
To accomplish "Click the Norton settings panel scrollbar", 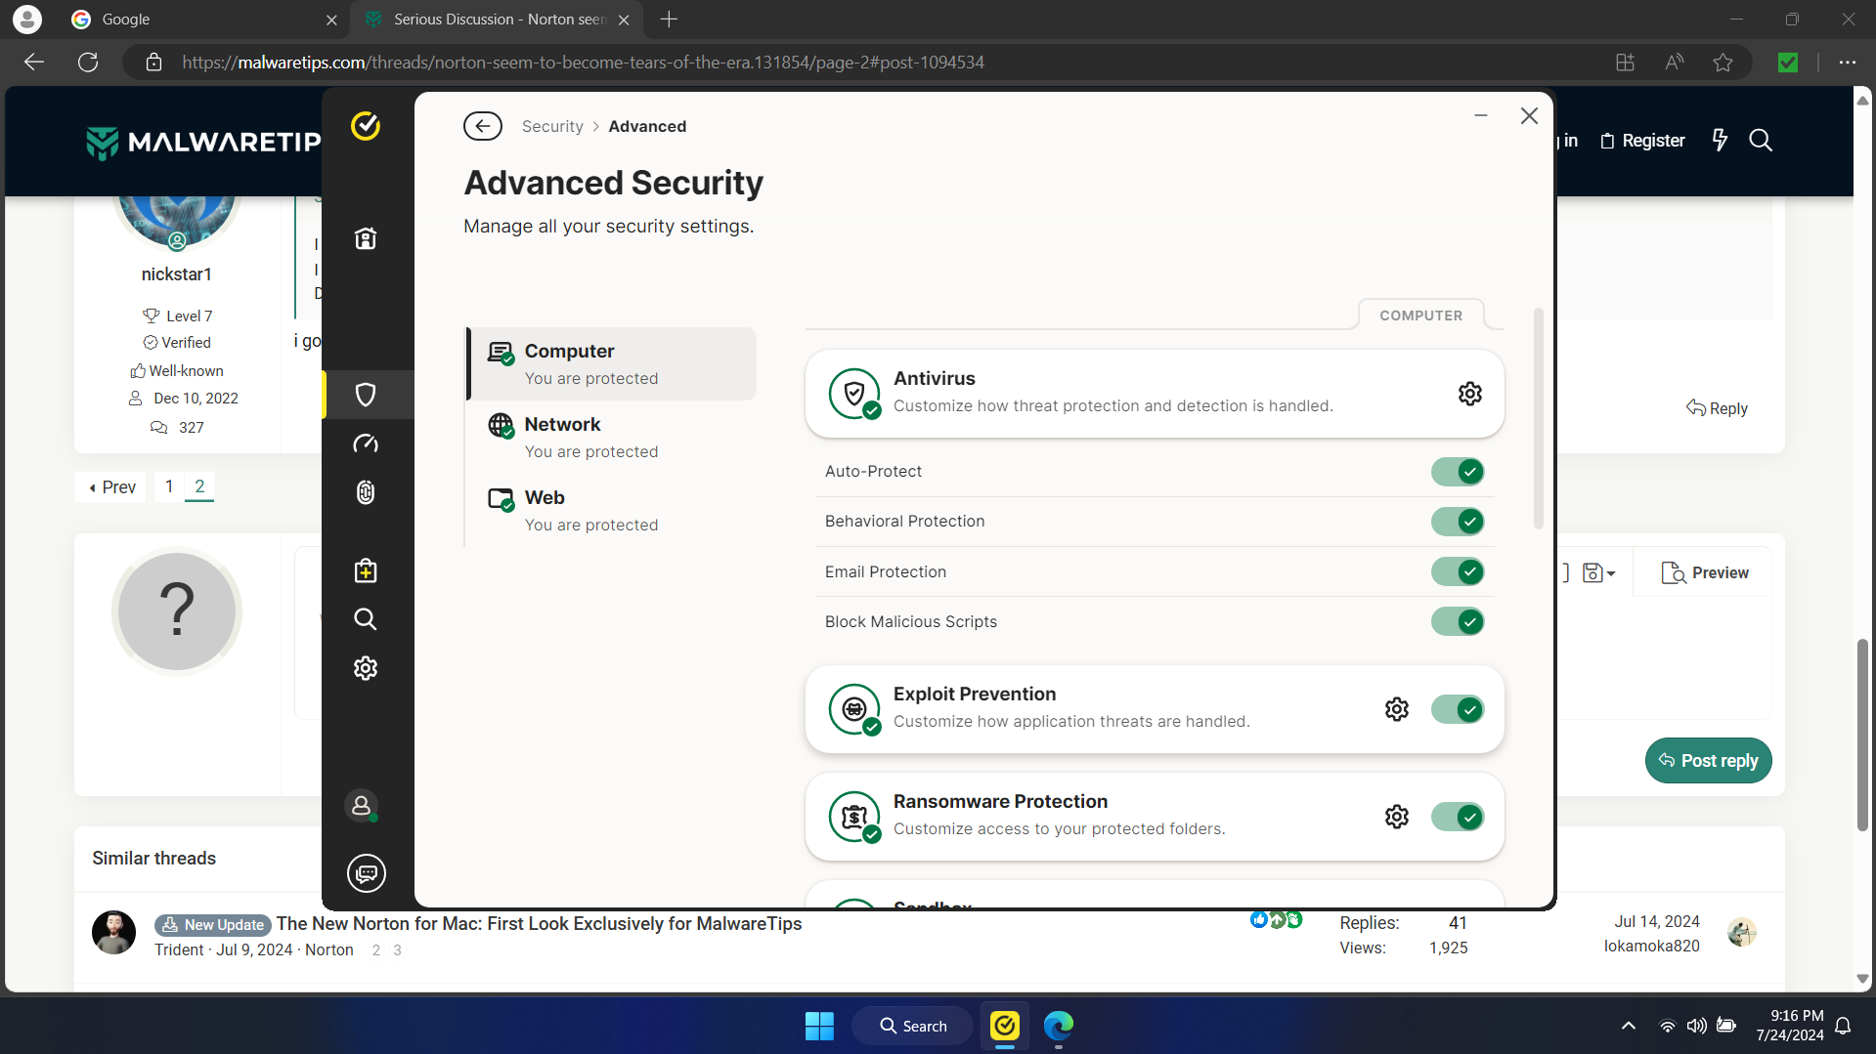I will pos(1538,420).
